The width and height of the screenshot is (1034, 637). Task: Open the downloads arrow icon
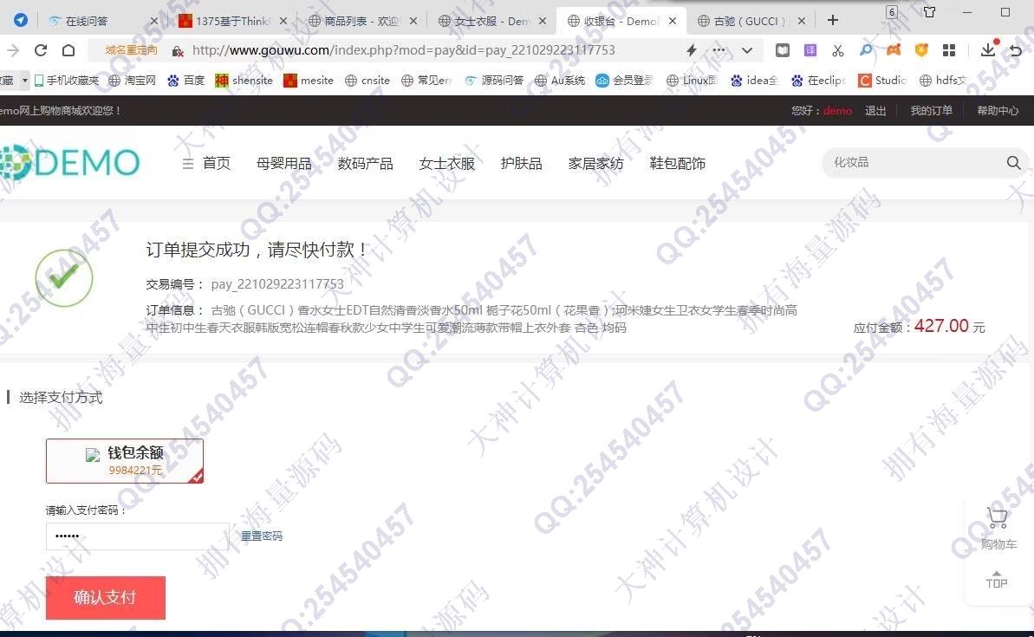988,49
